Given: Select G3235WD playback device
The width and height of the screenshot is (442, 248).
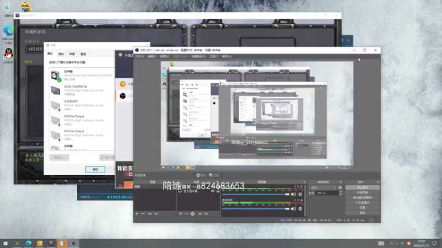Looking at the screenshot, I should 82,105.
